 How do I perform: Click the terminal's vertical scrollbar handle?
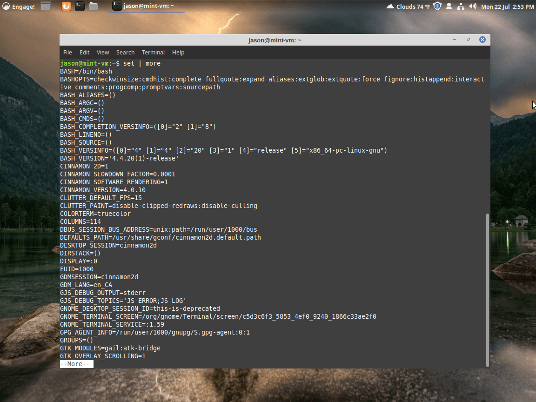pos(487,288)
